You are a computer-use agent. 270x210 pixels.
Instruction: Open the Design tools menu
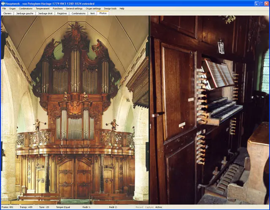point(111,8)
